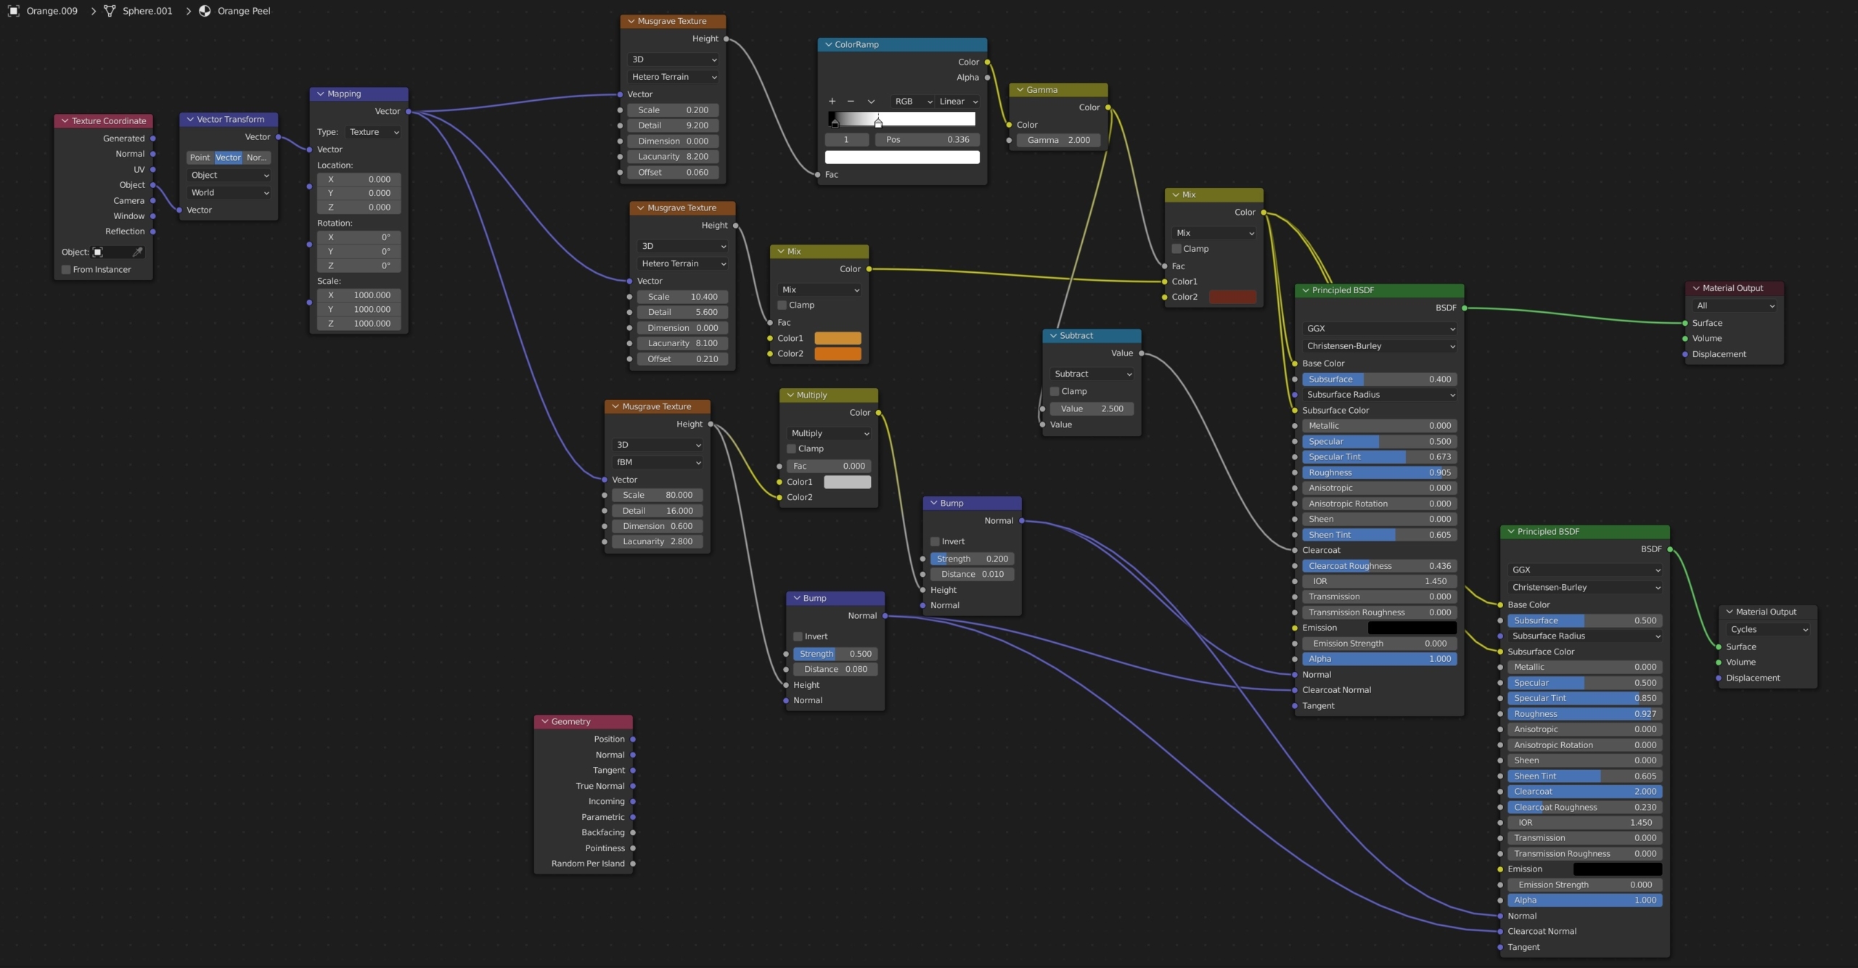
Task: Tick Invert in Bump node with Strength 0.200
Action: (935, 542)
